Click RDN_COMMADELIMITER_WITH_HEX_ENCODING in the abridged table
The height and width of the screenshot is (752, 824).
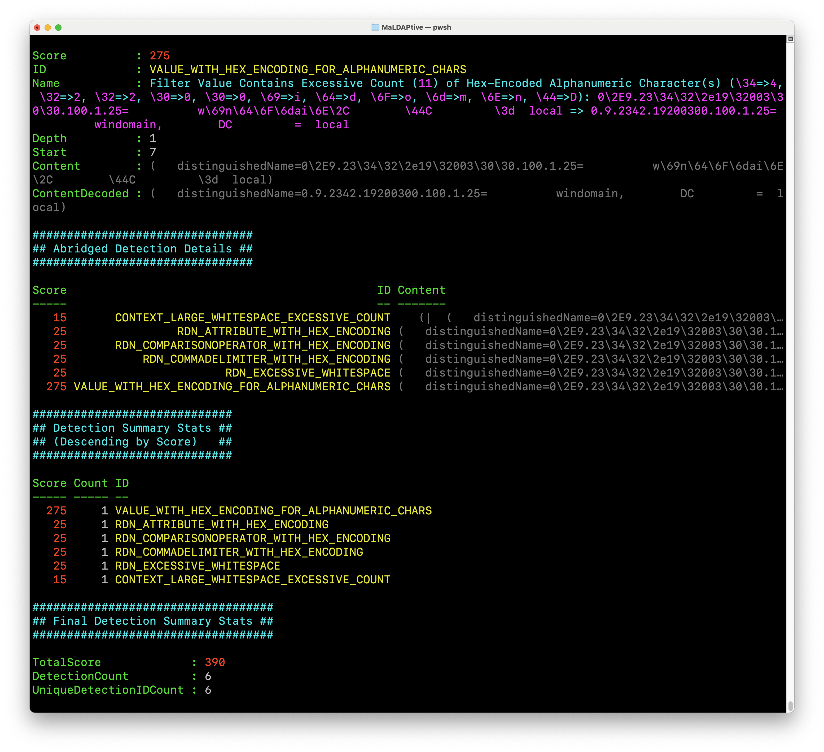(266, 359)
